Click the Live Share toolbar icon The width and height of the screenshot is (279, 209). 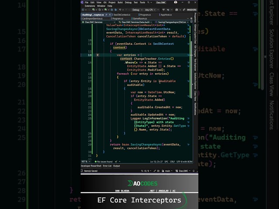coord(184,10)
